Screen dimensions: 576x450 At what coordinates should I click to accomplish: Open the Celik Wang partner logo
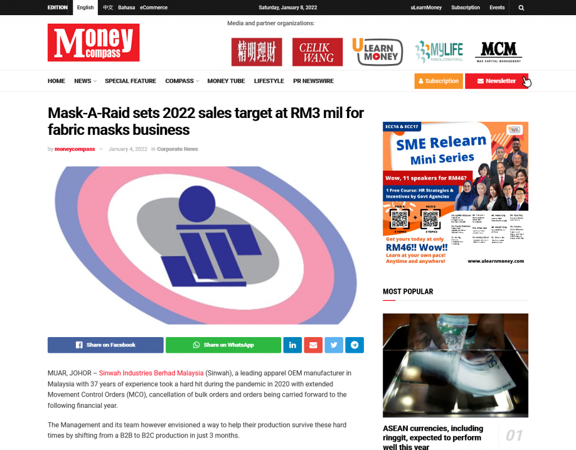tap(317, 52)
